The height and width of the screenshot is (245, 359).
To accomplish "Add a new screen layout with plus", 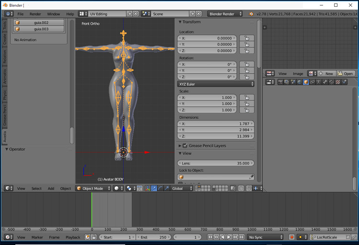I will coord(130,14).
